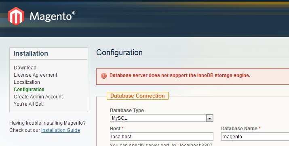Select the Localization step in the sidebar
The height and width of the screenshot is (146, 289).
click(27, 82)
